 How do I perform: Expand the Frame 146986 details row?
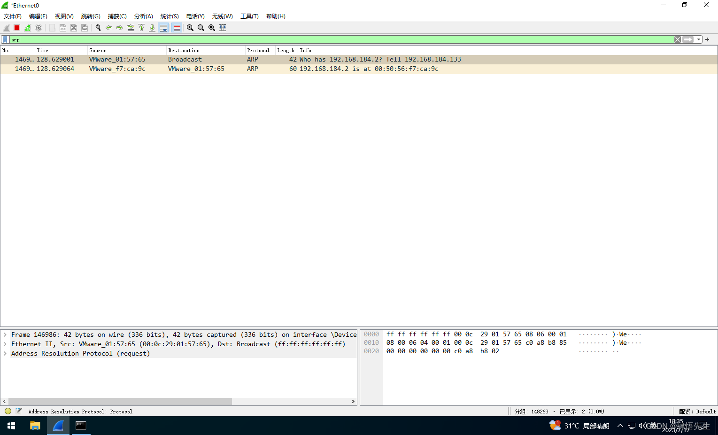(5, 335)
